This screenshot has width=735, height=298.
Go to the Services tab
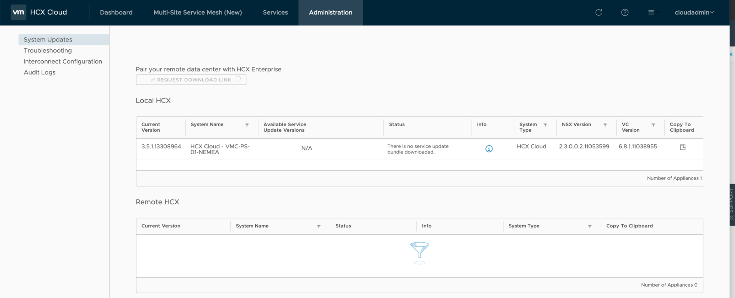click(275, 12)
